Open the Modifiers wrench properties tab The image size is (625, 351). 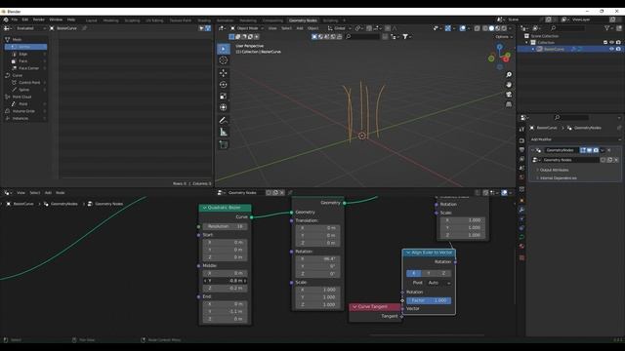[521, 210]
